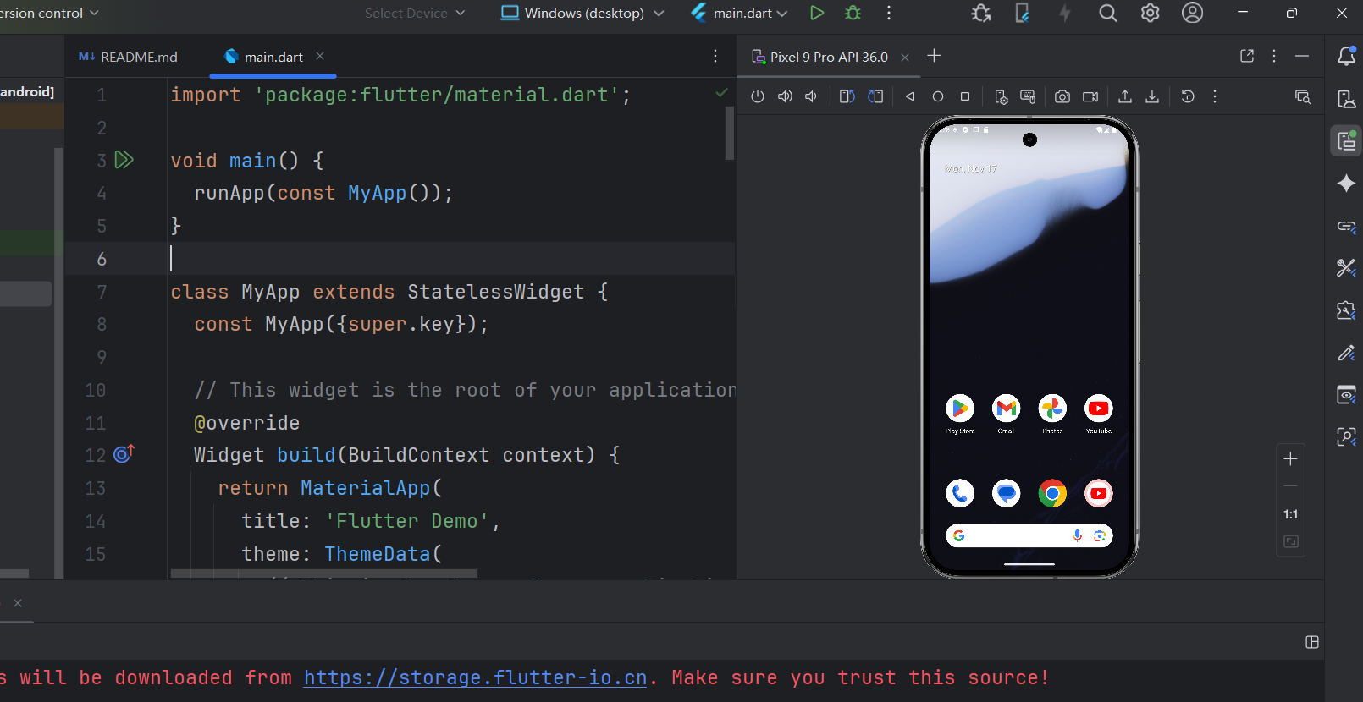Screen dimensions: 1363x702
Task: Click run gutter arrow beside main()
Action: point(124,160)
